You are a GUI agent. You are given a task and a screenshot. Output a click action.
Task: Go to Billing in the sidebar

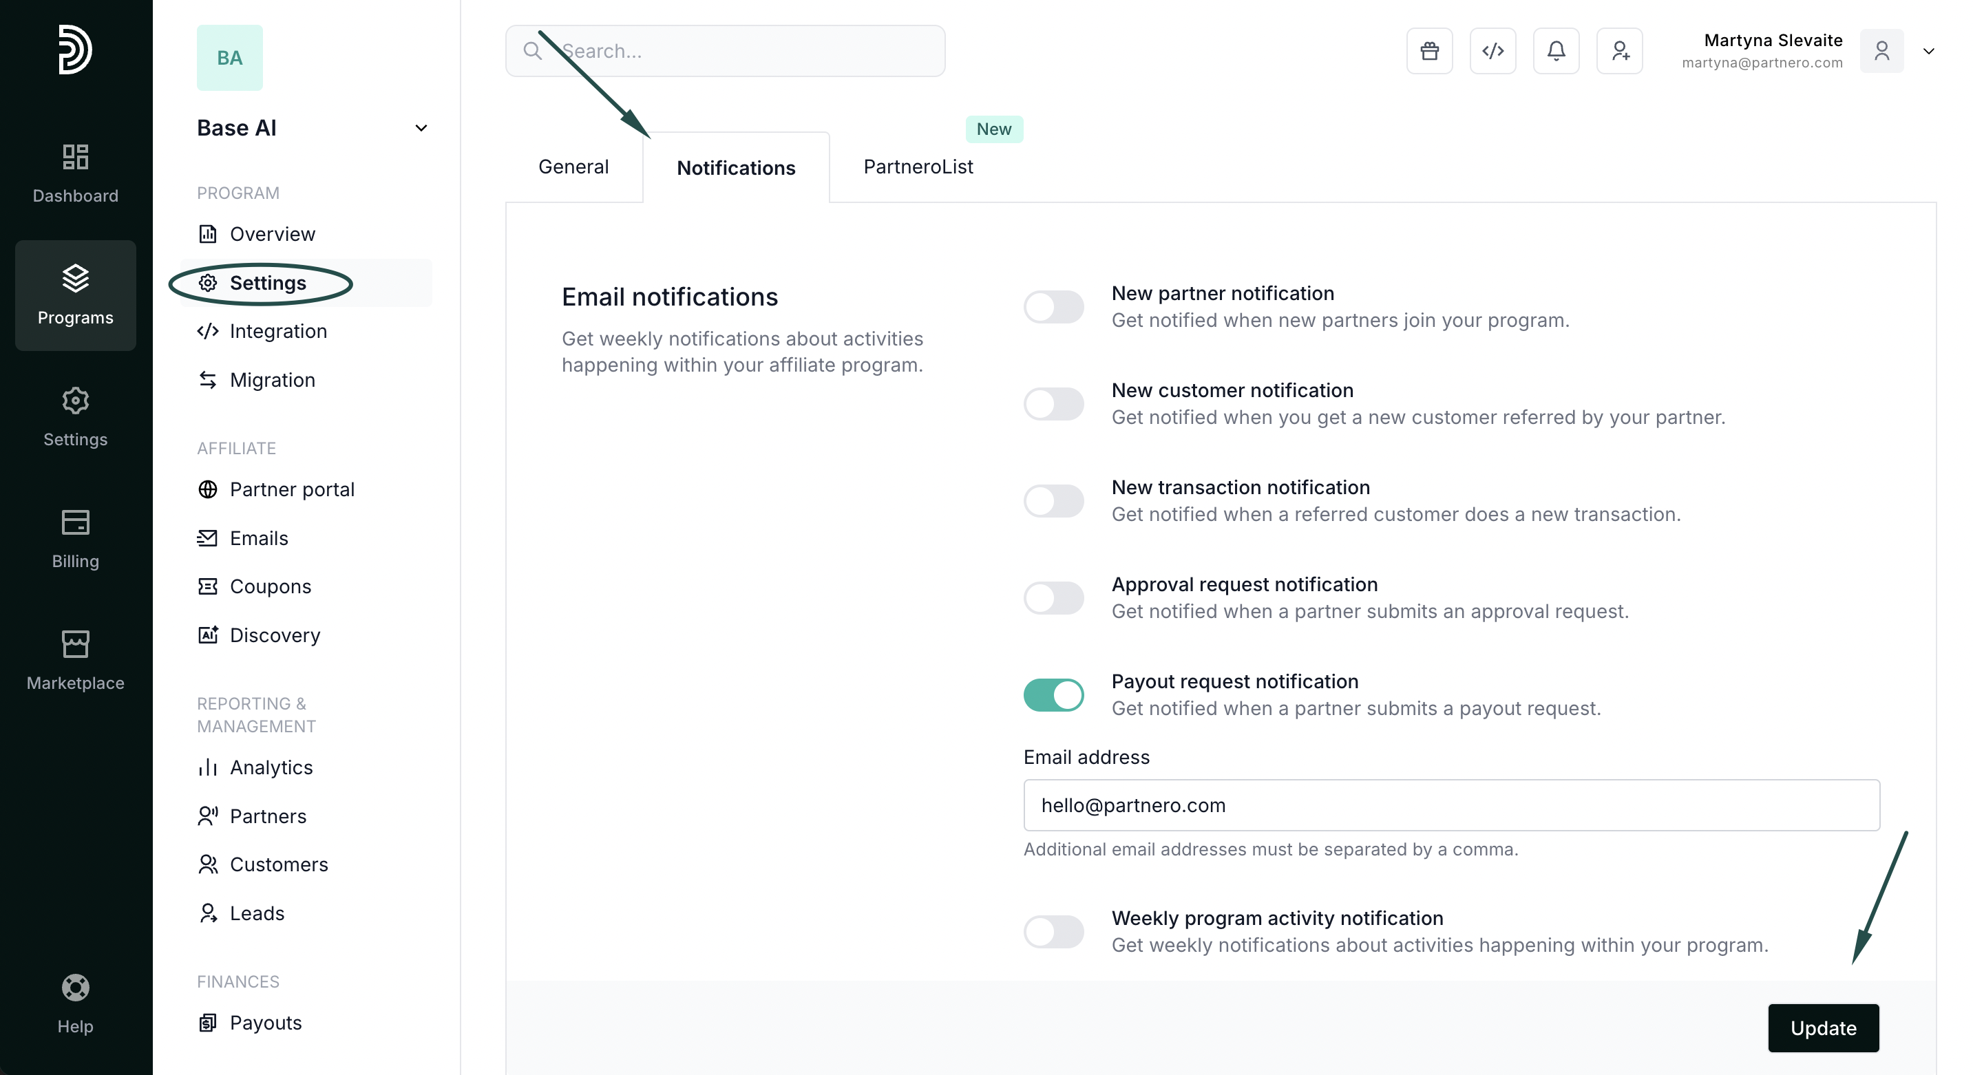click(x=75, y=539)
